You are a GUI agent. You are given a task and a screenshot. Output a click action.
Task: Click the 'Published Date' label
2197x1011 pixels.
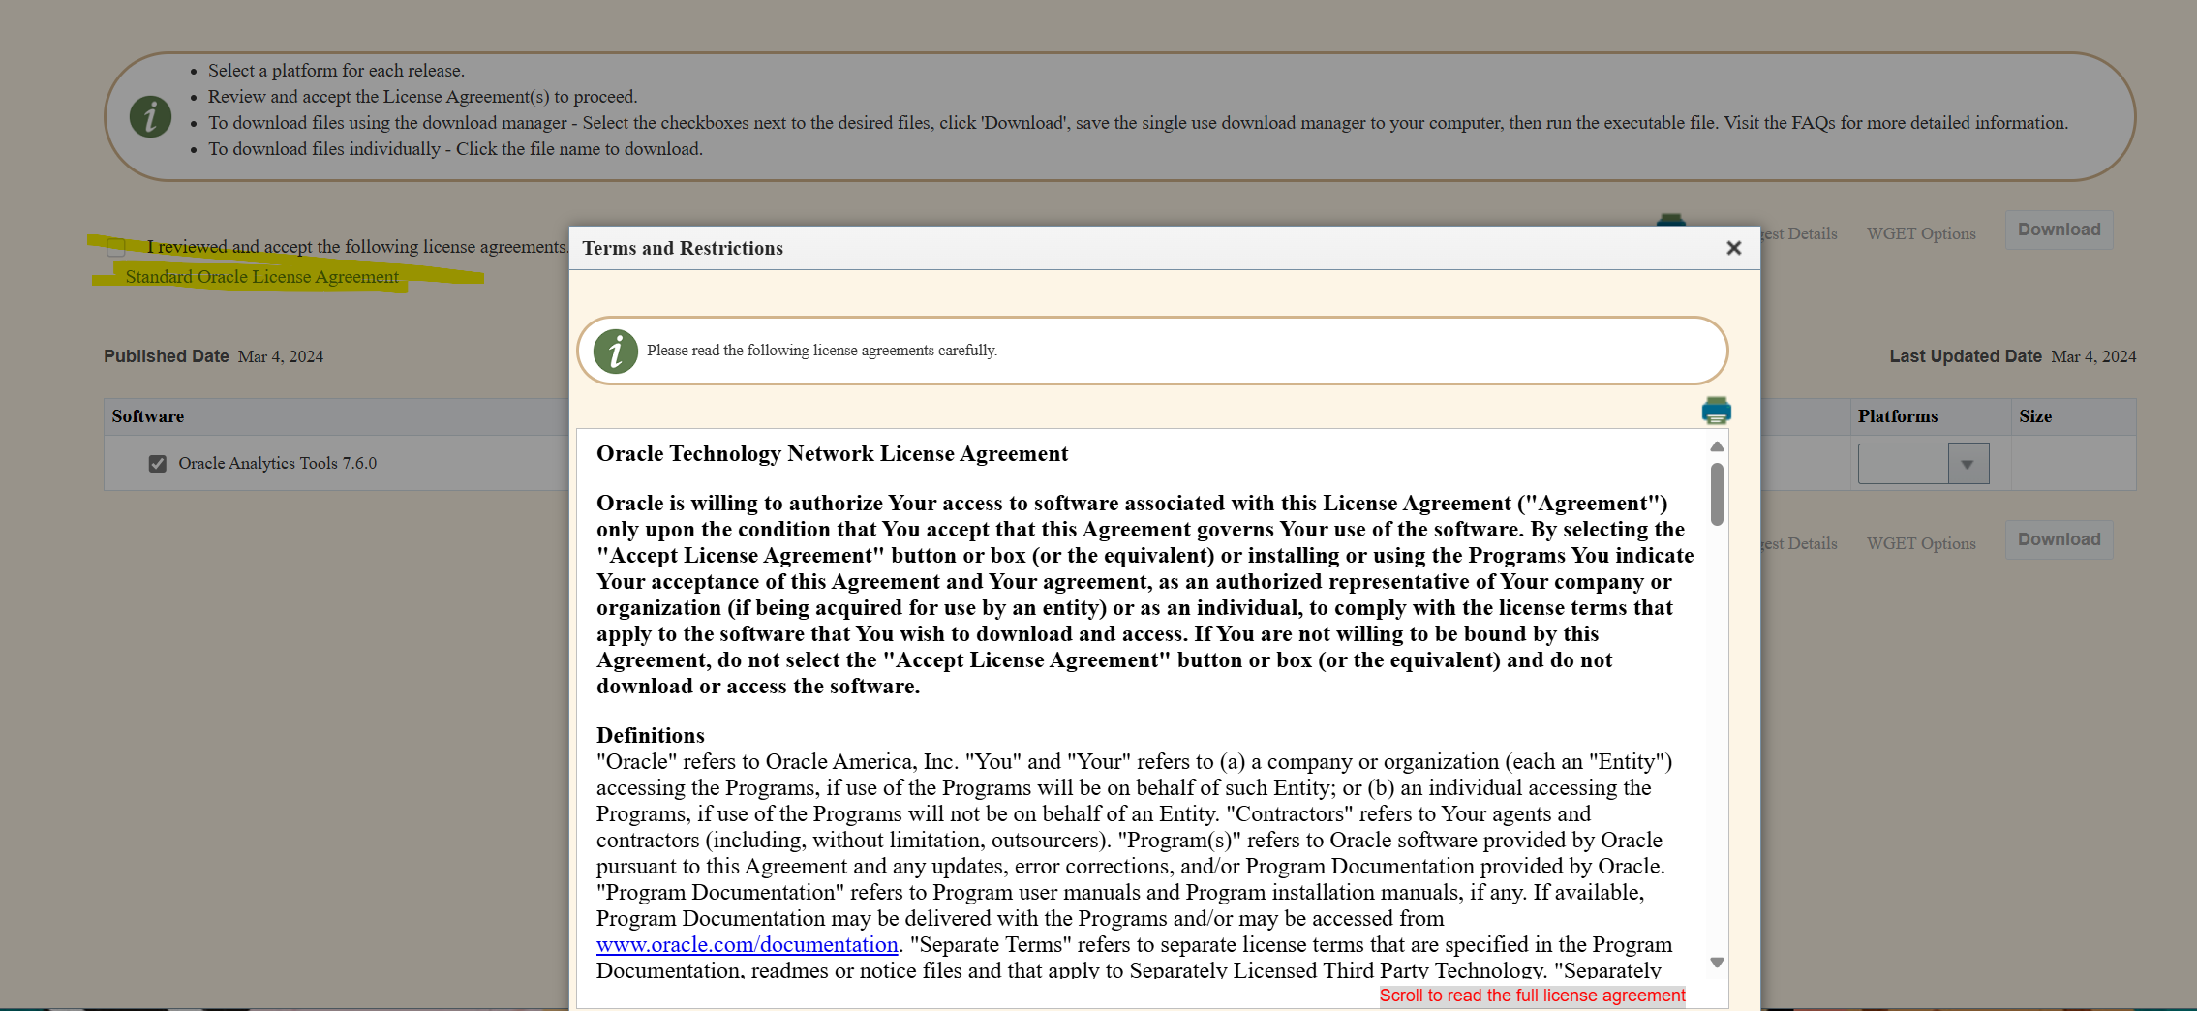167,356
